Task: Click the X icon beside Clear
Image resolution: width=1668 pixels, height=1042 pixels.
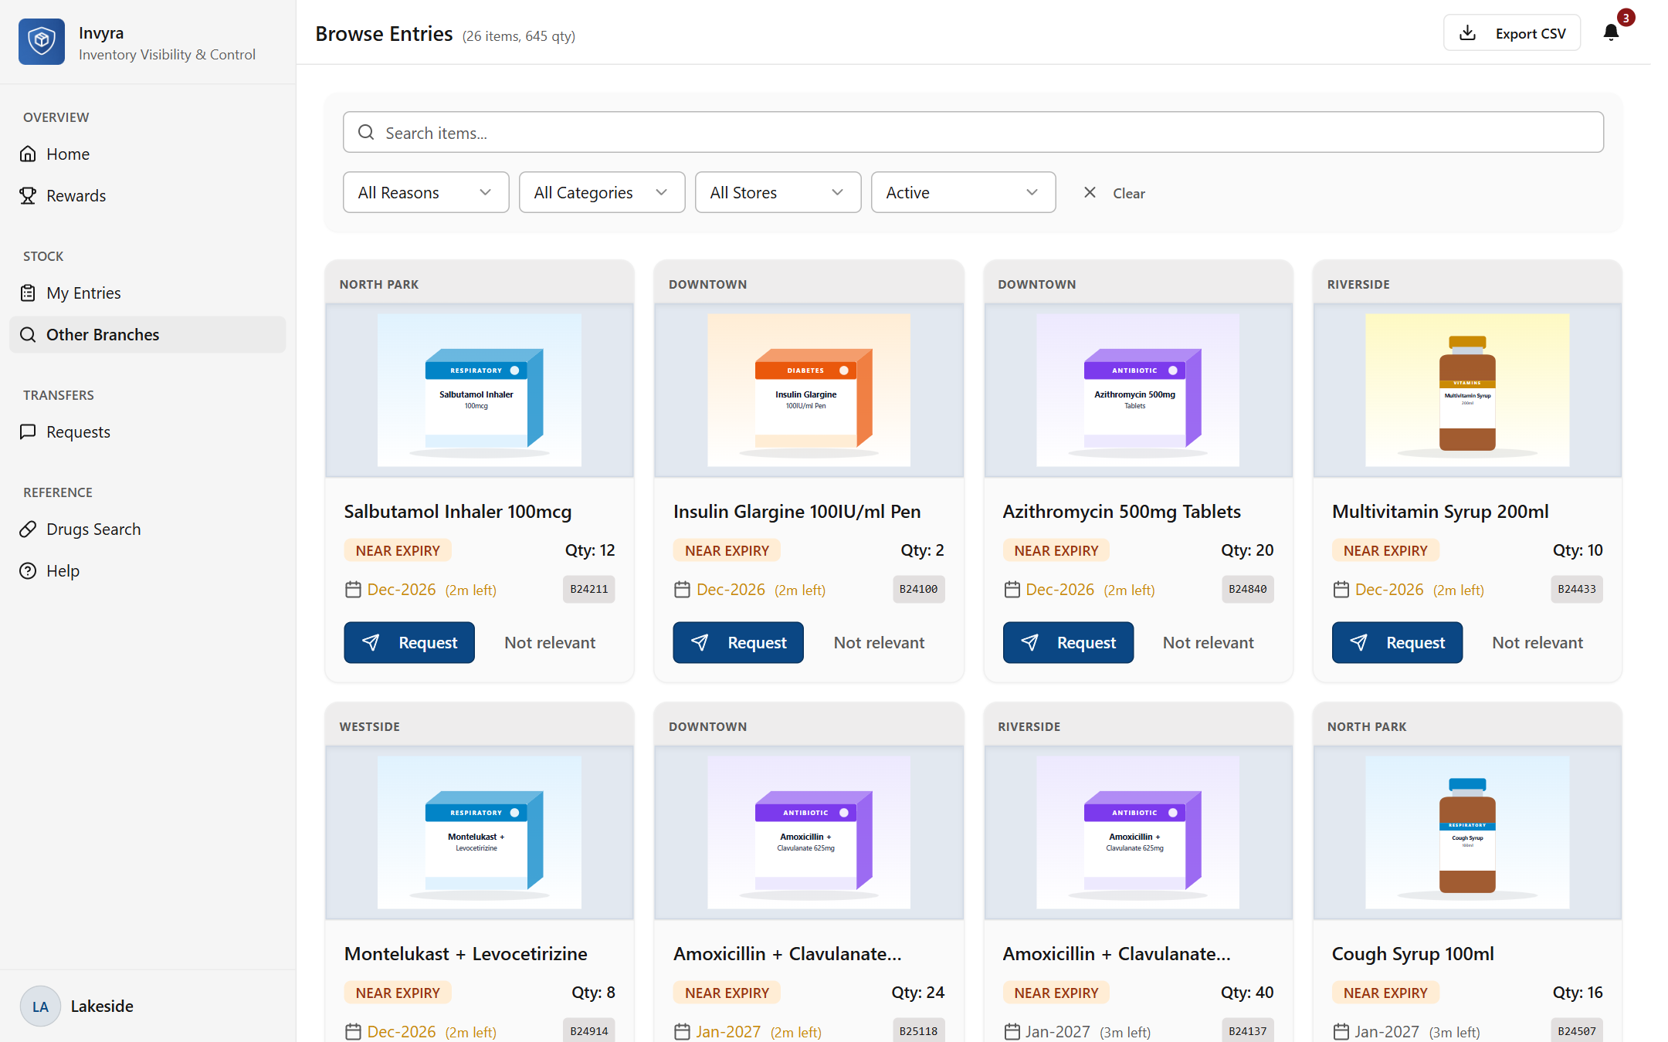Action: pyautogui.click(x=1090, y=192)
